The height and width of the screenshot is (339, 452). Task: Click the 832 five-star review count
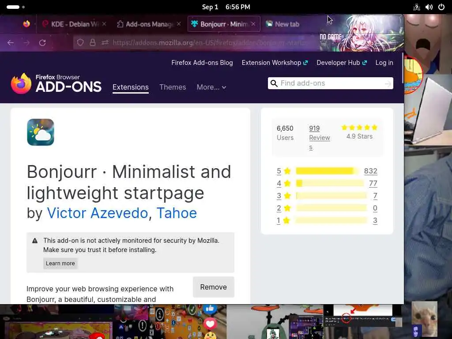370,171
